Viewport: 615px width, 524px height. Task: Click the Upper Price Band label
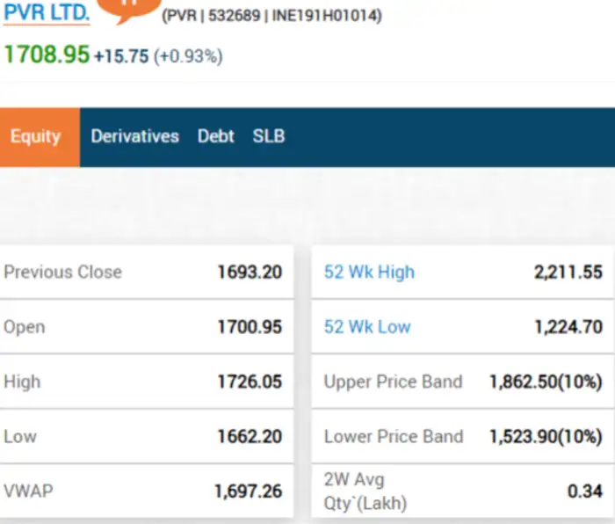pos(393,382)
